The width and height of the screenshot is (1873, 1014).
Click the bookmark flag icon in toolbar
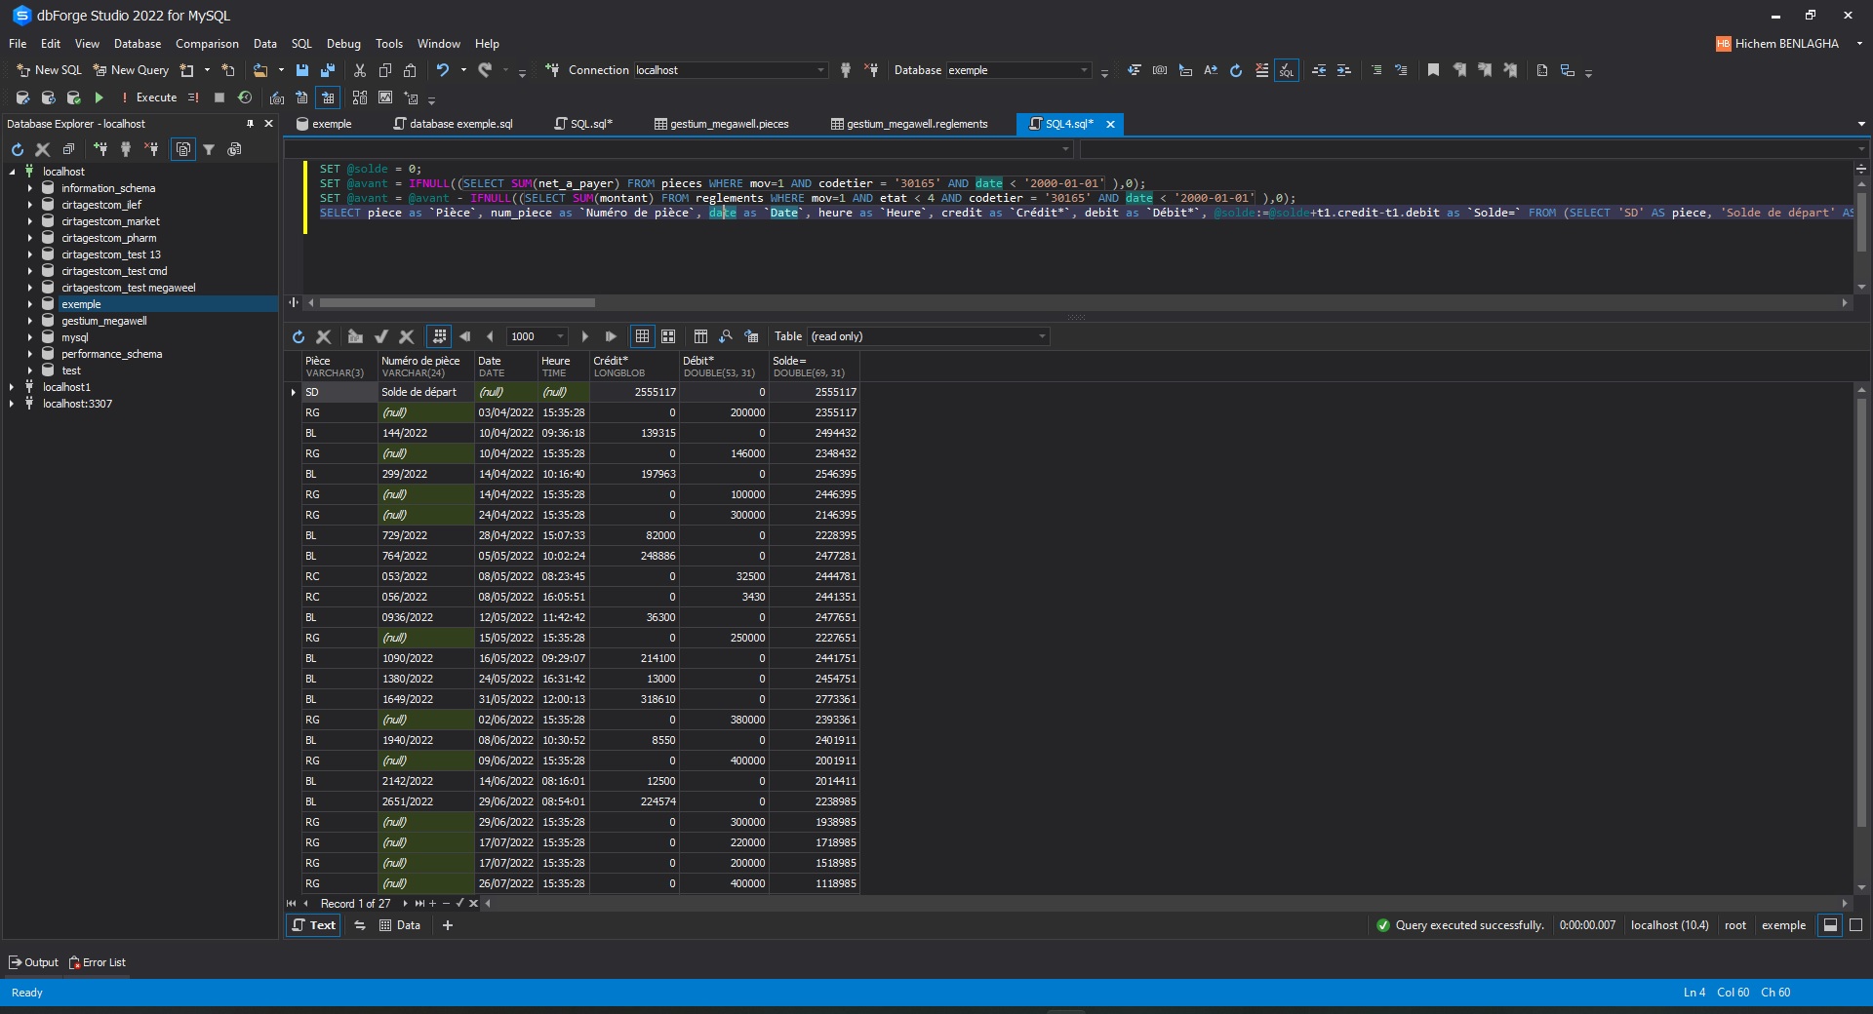[x=1433, y=70]
